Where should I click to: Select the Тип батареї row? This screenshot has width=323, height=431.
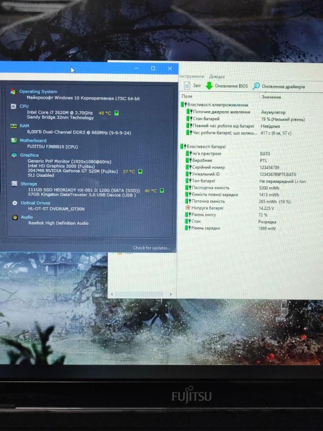click(x=246, y=181)
